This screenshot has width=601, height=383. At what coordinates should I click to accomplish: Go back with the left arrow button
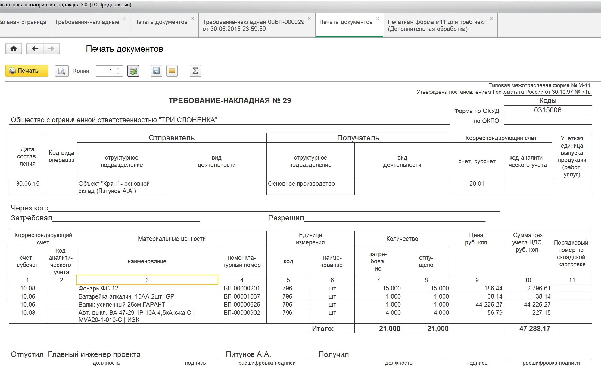point(35,48)
